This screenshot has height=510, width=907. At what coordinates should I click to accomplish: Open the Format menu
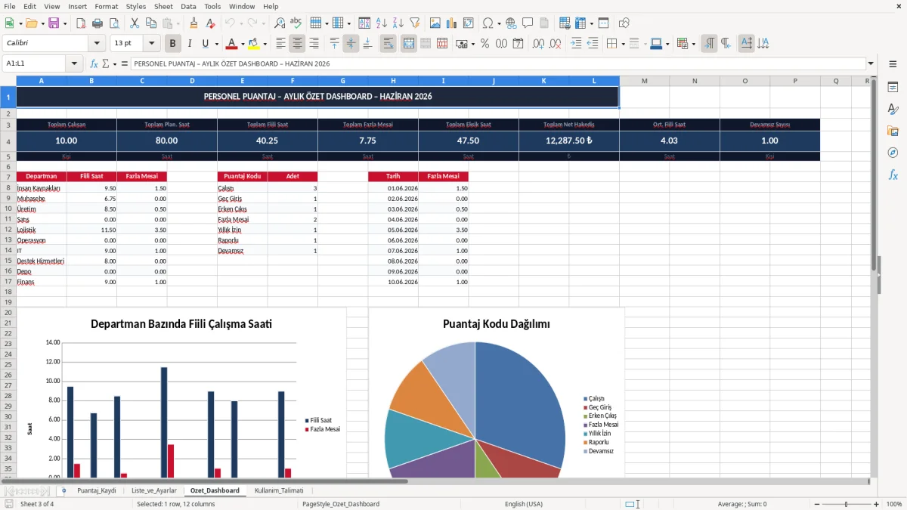(106, 6)
